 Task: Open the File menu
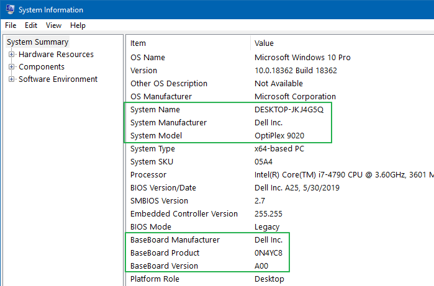11,25
